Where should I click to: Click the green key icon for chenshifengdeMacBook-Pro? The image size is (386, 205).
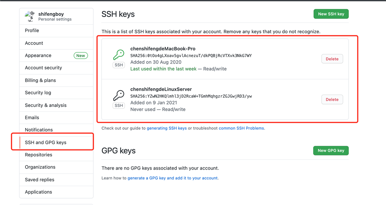point(119,55)
